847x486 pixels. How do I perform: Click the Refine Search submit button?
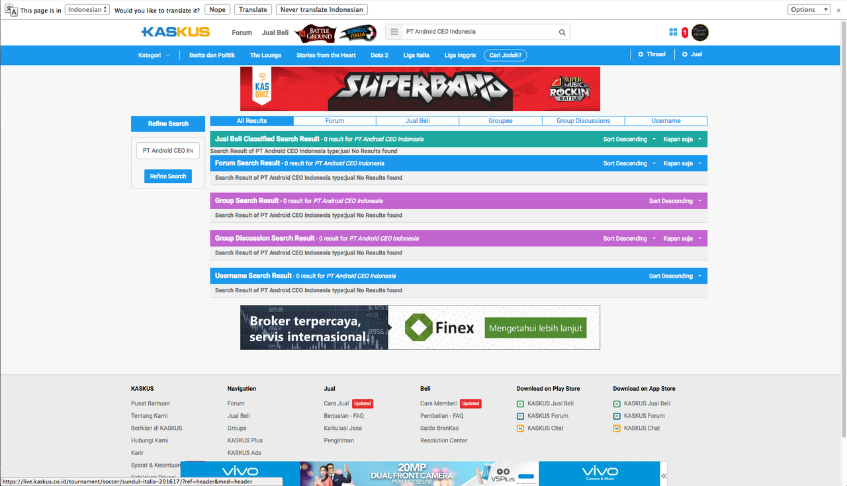point(168,177)
